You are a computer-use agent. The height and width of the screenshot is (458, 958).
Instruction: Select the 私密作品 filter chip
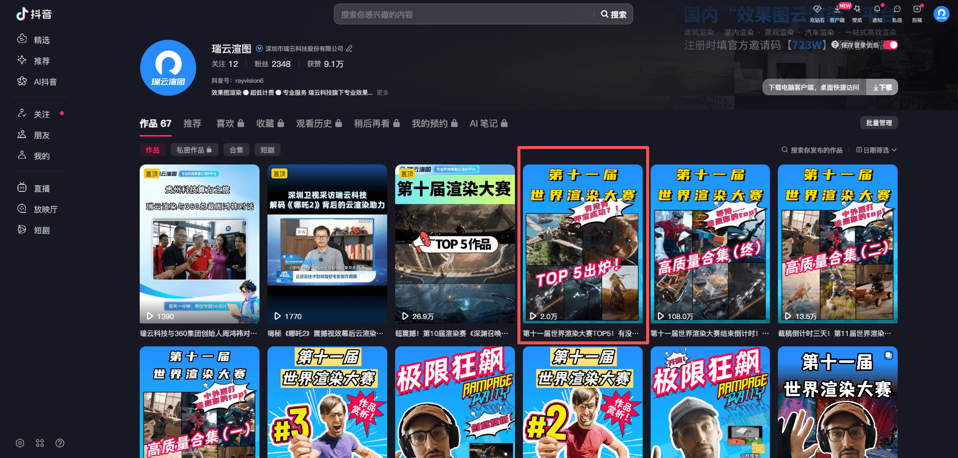pyautogui.click(x=194, y=150)
